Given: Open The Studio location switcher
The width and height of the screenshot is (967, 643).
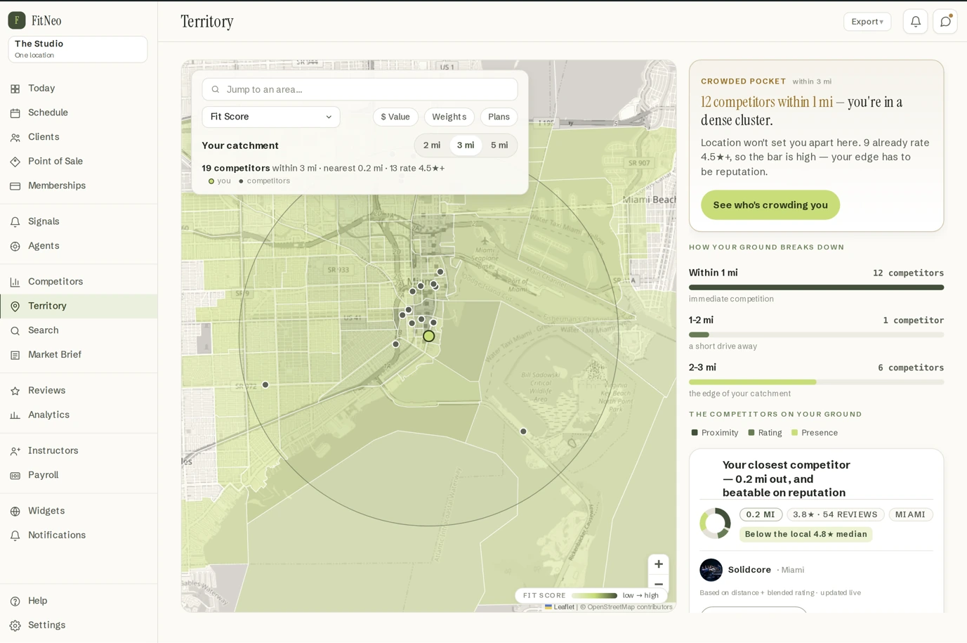Looking at the screenshot, I should point(78,49).
